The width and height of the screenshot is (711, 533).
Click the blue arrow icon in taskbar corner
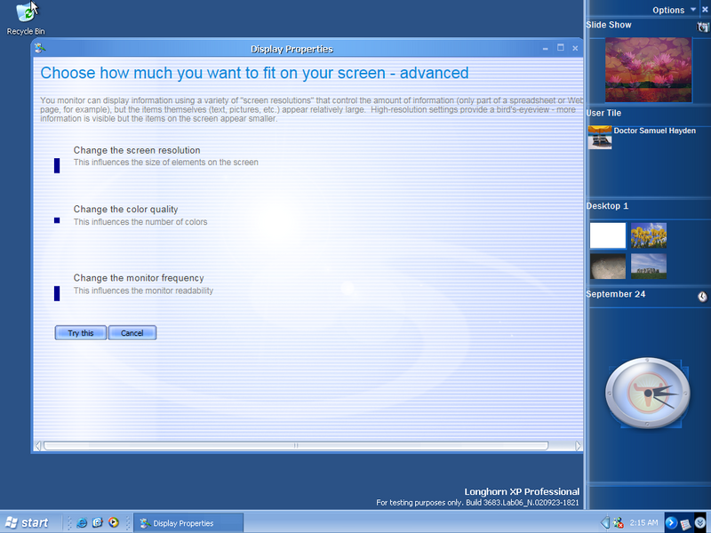(671, 522)
